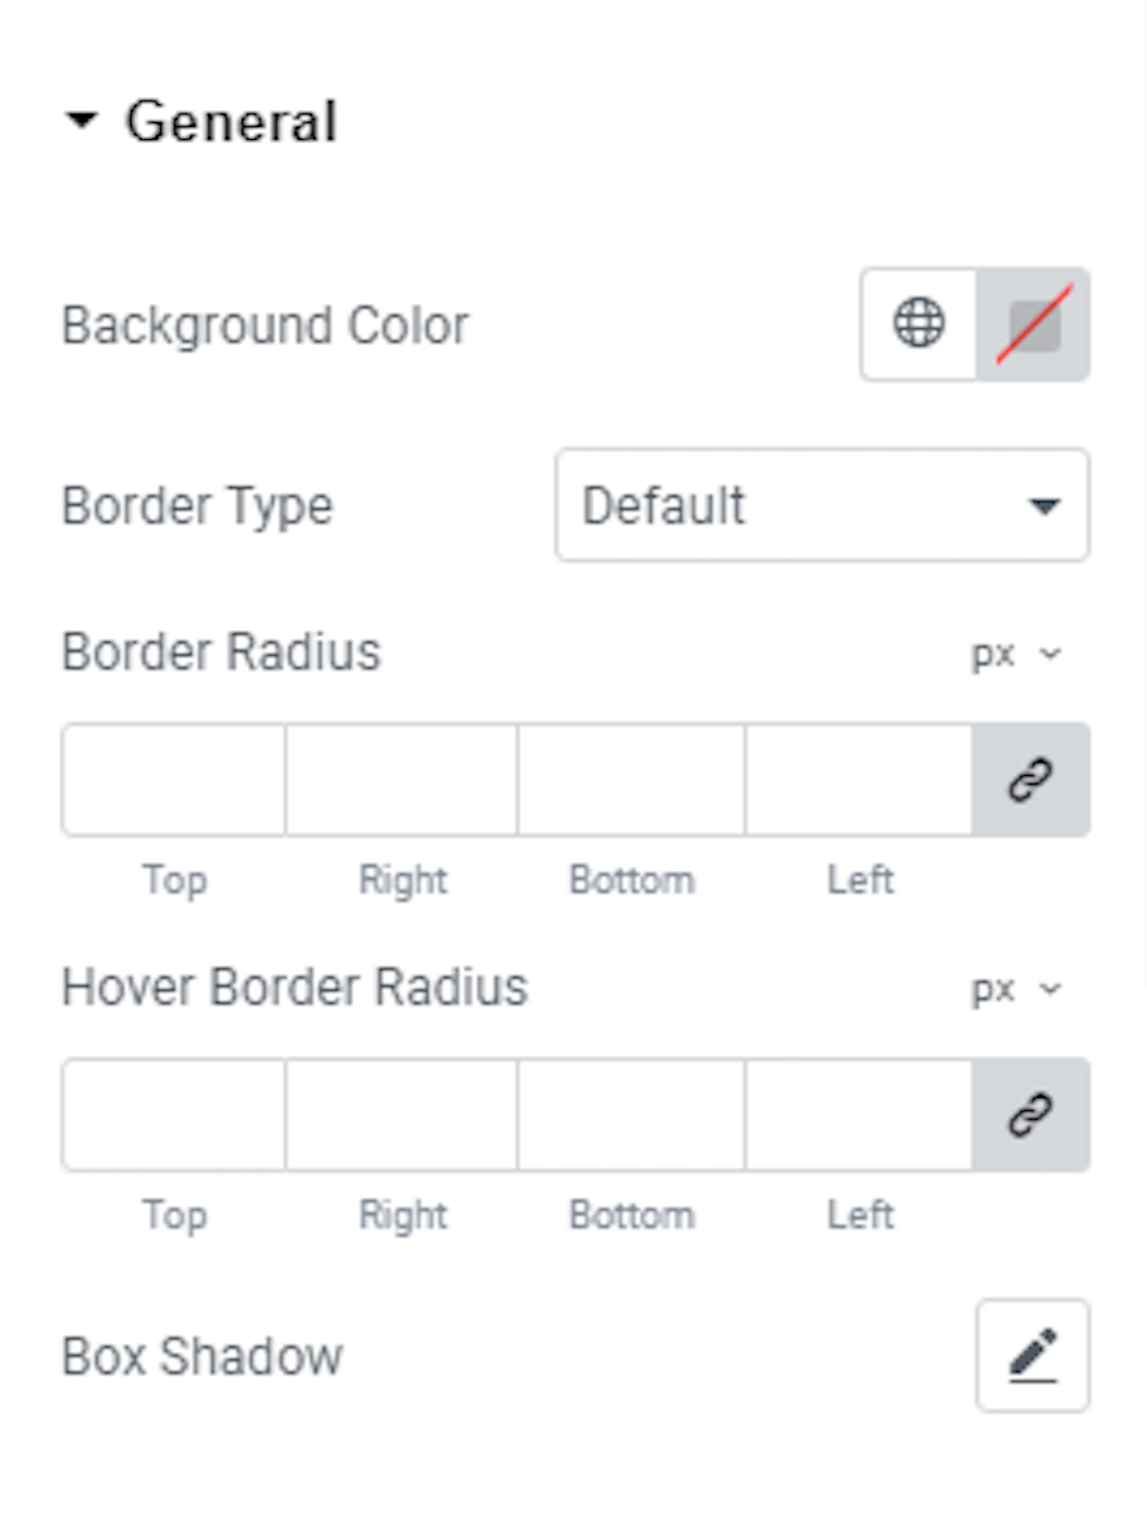Collapse the General section arrow
Viewport: 1147px width, 1521px height.
coord(82,120)
